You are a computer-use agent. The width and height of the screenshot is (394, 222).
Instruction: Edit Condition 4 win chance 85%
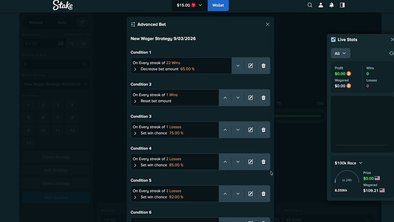(251, 162)
